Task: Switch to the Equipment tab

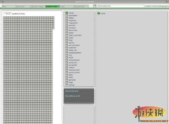Action: point(81,6)
